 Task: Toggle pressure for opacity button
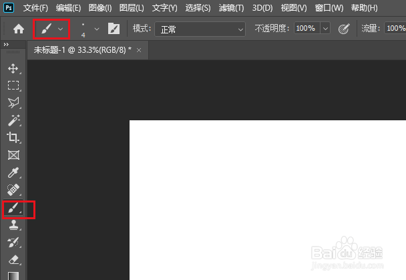344,29
